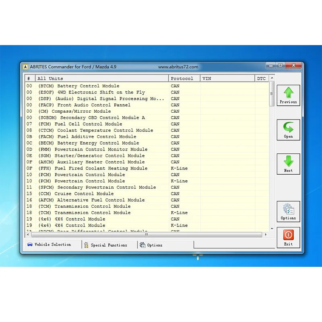Select (PMM) Powertrain Control Monitor Module row

pyautogui.click(x=147, y=149)
